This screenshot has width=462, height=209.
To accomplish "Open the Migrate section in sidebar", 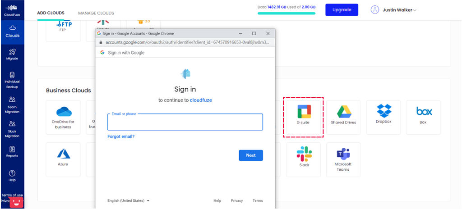I will point(12,55).
